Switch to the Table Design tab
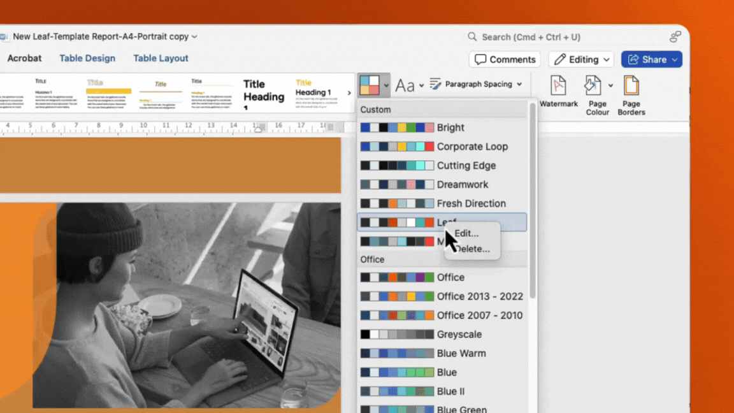The height and width of the screenshot is (413, 734). (87, 58)
